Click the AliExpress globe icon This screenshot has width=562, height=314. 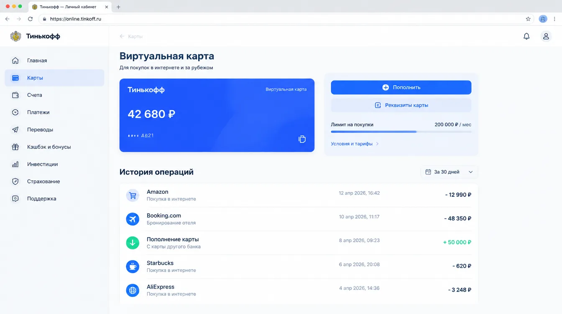pos(133,290)
